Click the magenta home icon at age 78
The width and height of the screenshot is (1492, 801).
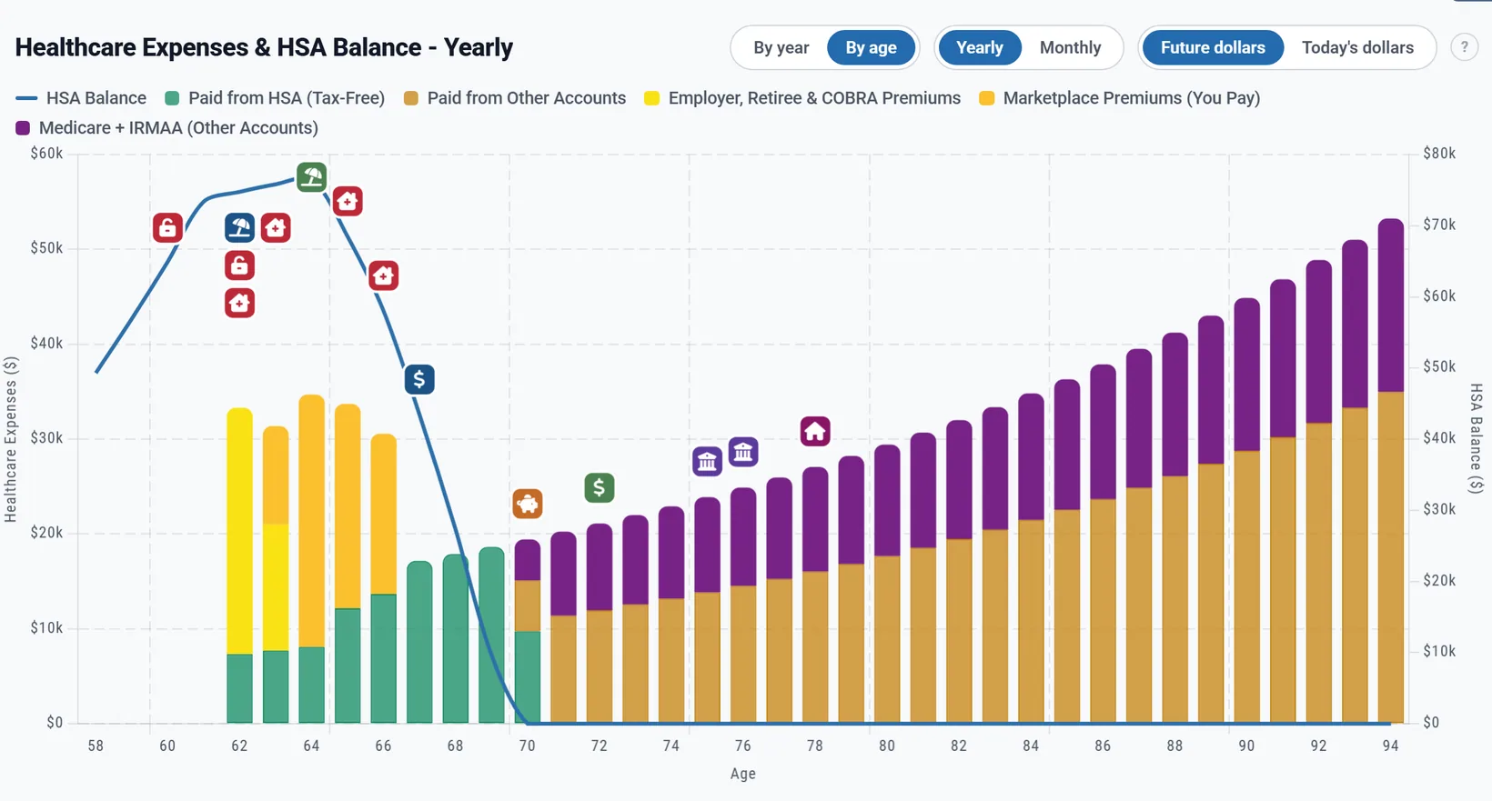[815, 431]
